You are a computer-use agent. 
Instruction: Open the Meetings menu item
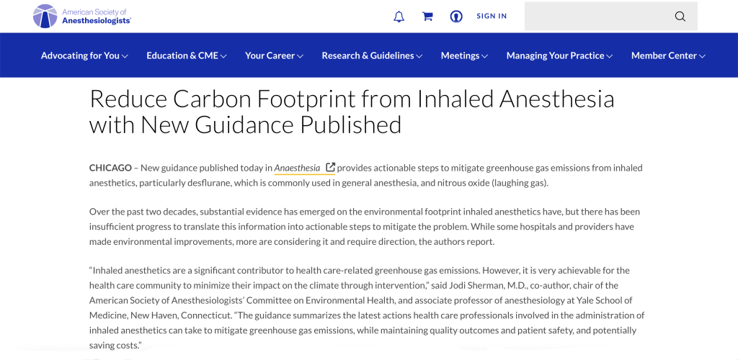coord(460,55)
